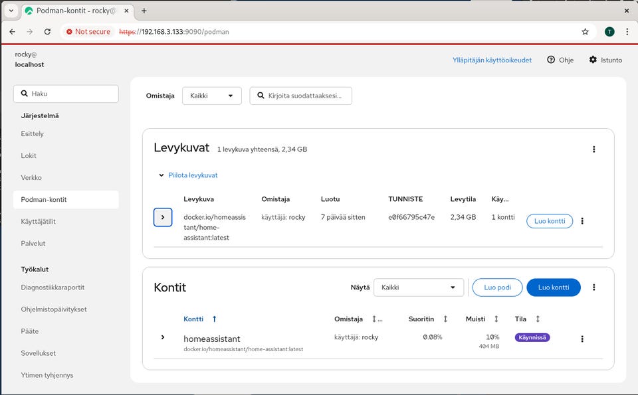Expand the home-assistant image row
Viewport: 638px width, 395px height.
tap(163, 217)
